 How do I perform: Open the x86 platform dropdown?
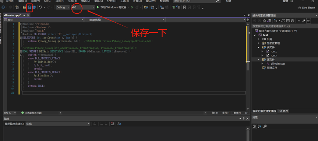click(83, 7)
